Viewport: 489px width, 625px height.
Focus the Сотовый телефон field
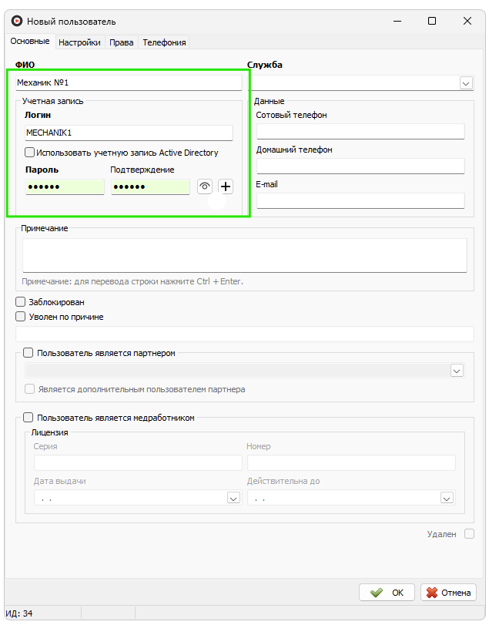pos(360,132)
